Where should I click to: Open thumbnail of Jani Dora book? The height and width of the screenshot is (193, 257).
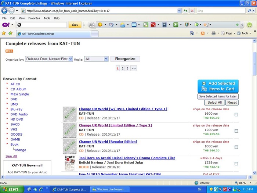click(x=70, y=163)
